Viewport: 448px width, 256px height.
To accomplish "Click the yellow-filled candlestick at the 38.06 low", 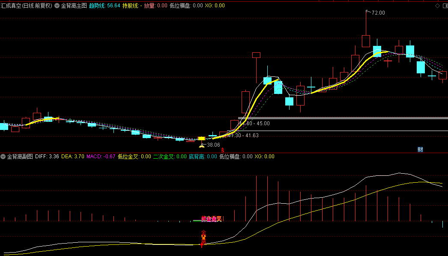I will 202,139.
